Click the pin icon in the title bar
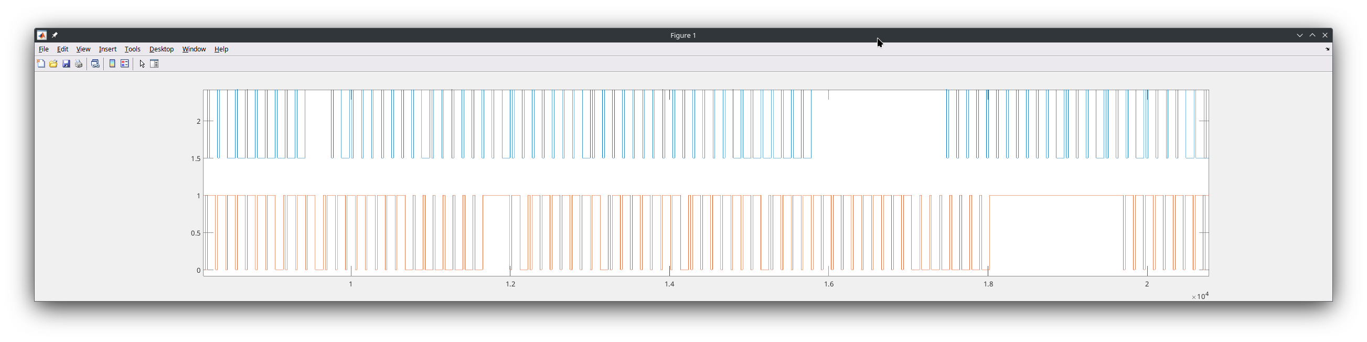 coord(55,35)
